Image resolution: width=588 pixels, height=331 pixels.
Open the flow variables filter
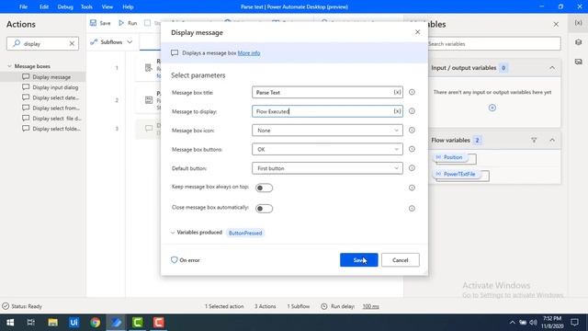coord(534,141)
